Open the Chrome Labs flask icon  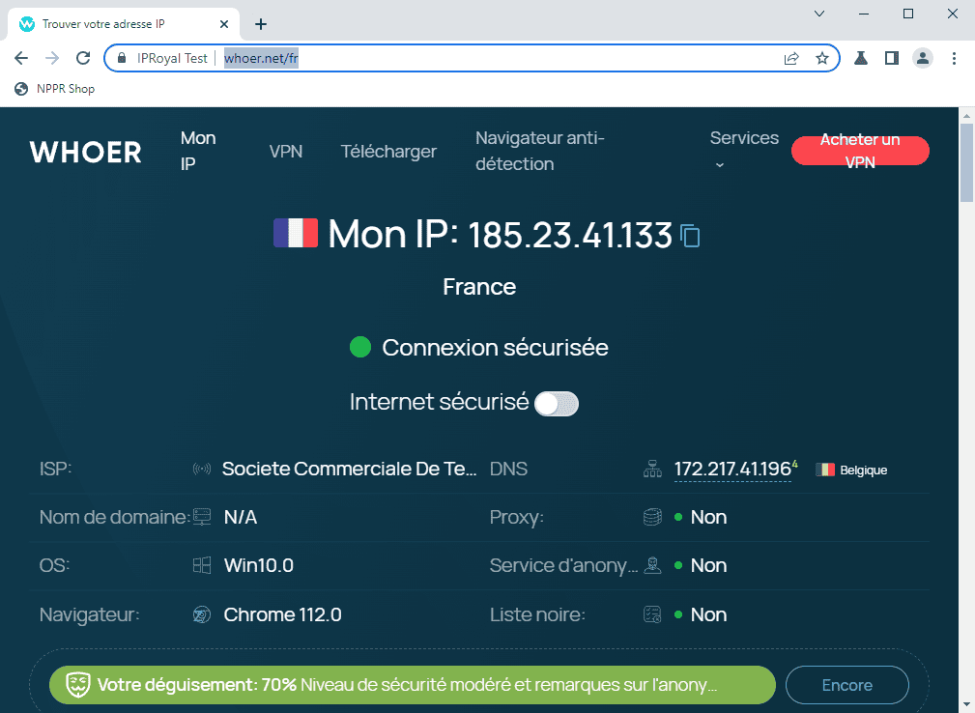point(861,58)
